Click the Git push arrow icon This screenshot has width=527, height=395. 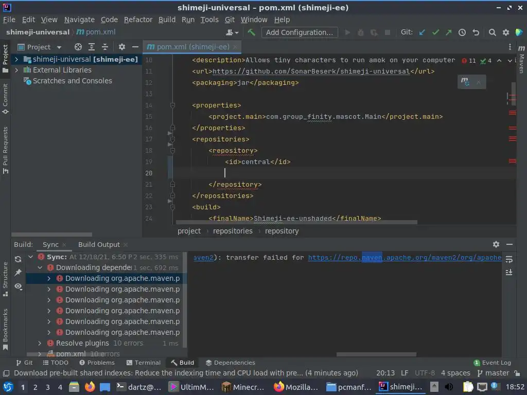(449, 32)
